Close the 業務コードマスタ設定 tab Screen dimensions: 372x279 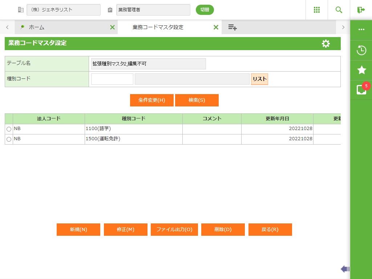click(x=216, y=27)
